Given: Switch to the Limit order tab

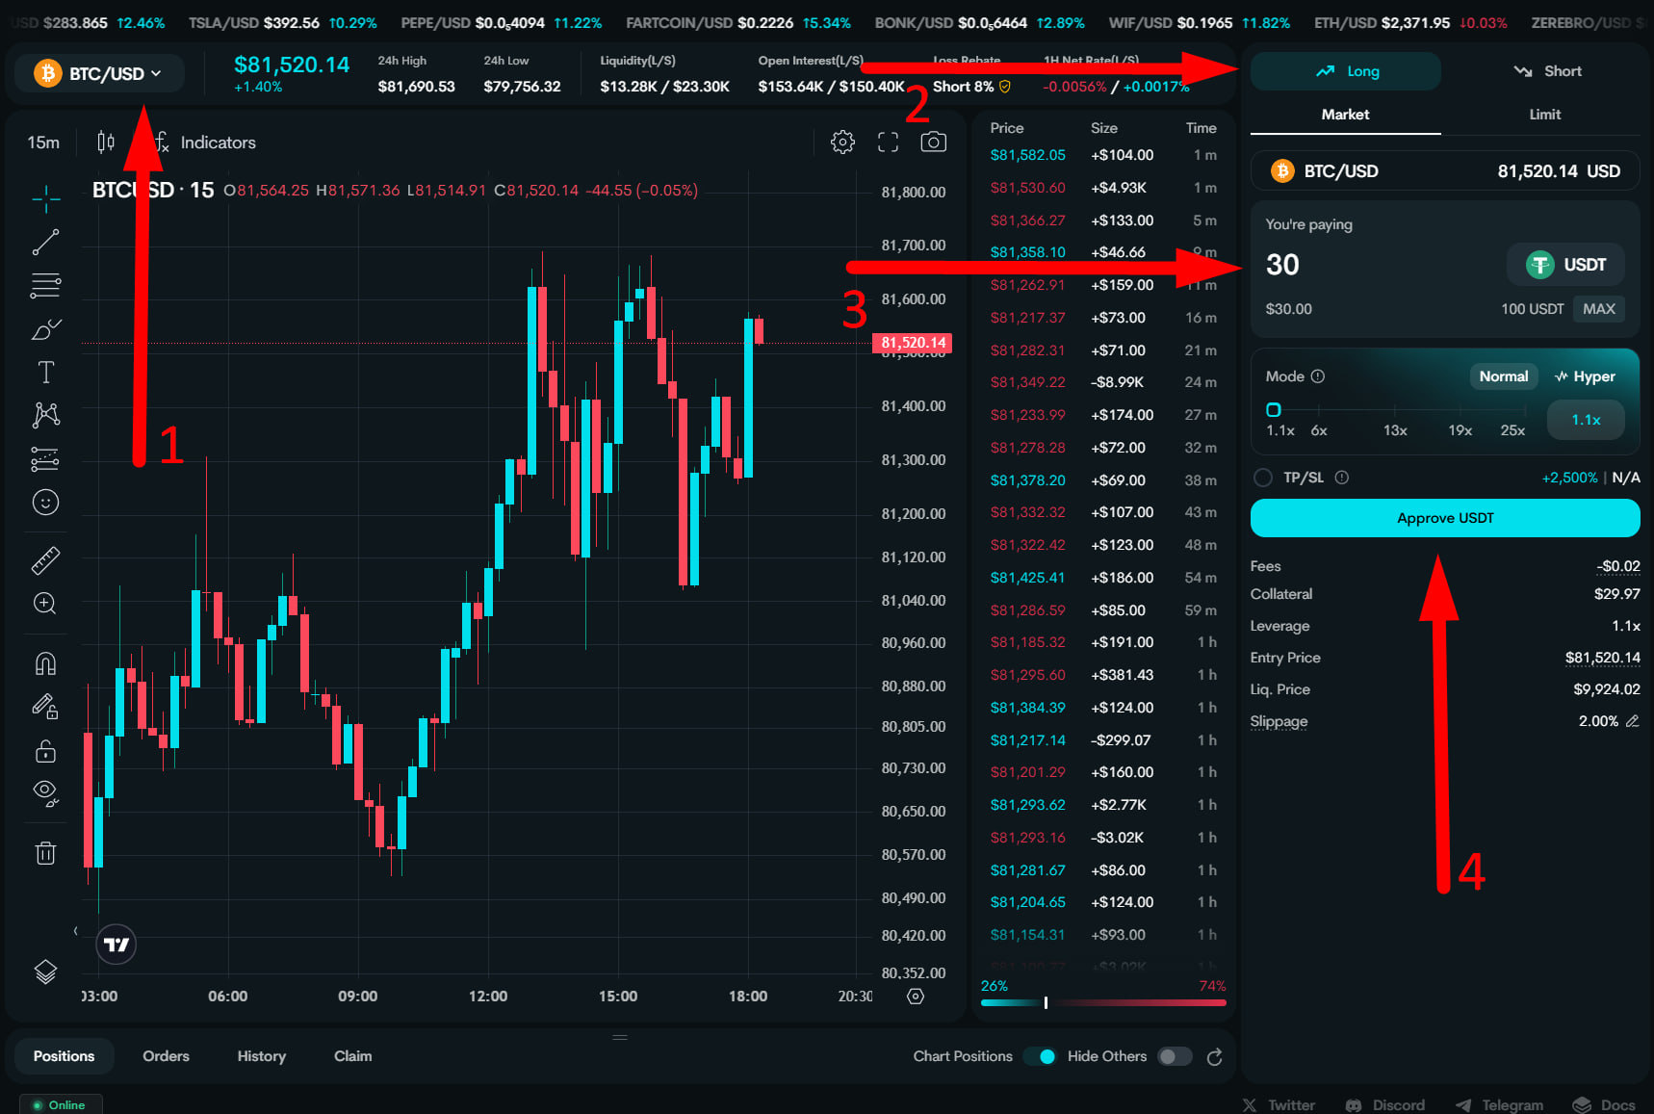Looking at the screenshot, I should click(x=1544, y=115).
